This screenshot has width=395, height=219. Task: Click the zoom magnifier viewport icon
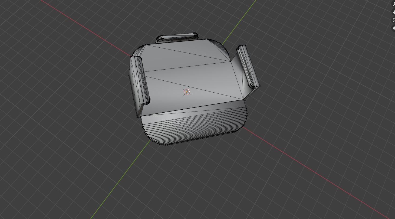pyautogui.click(x=394, y=4)
